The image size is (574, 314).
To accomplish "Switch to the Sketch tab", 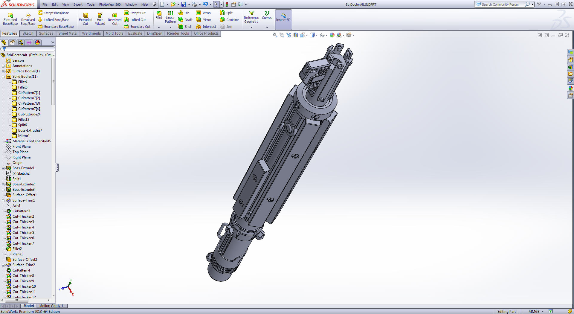I will (28, 33).
